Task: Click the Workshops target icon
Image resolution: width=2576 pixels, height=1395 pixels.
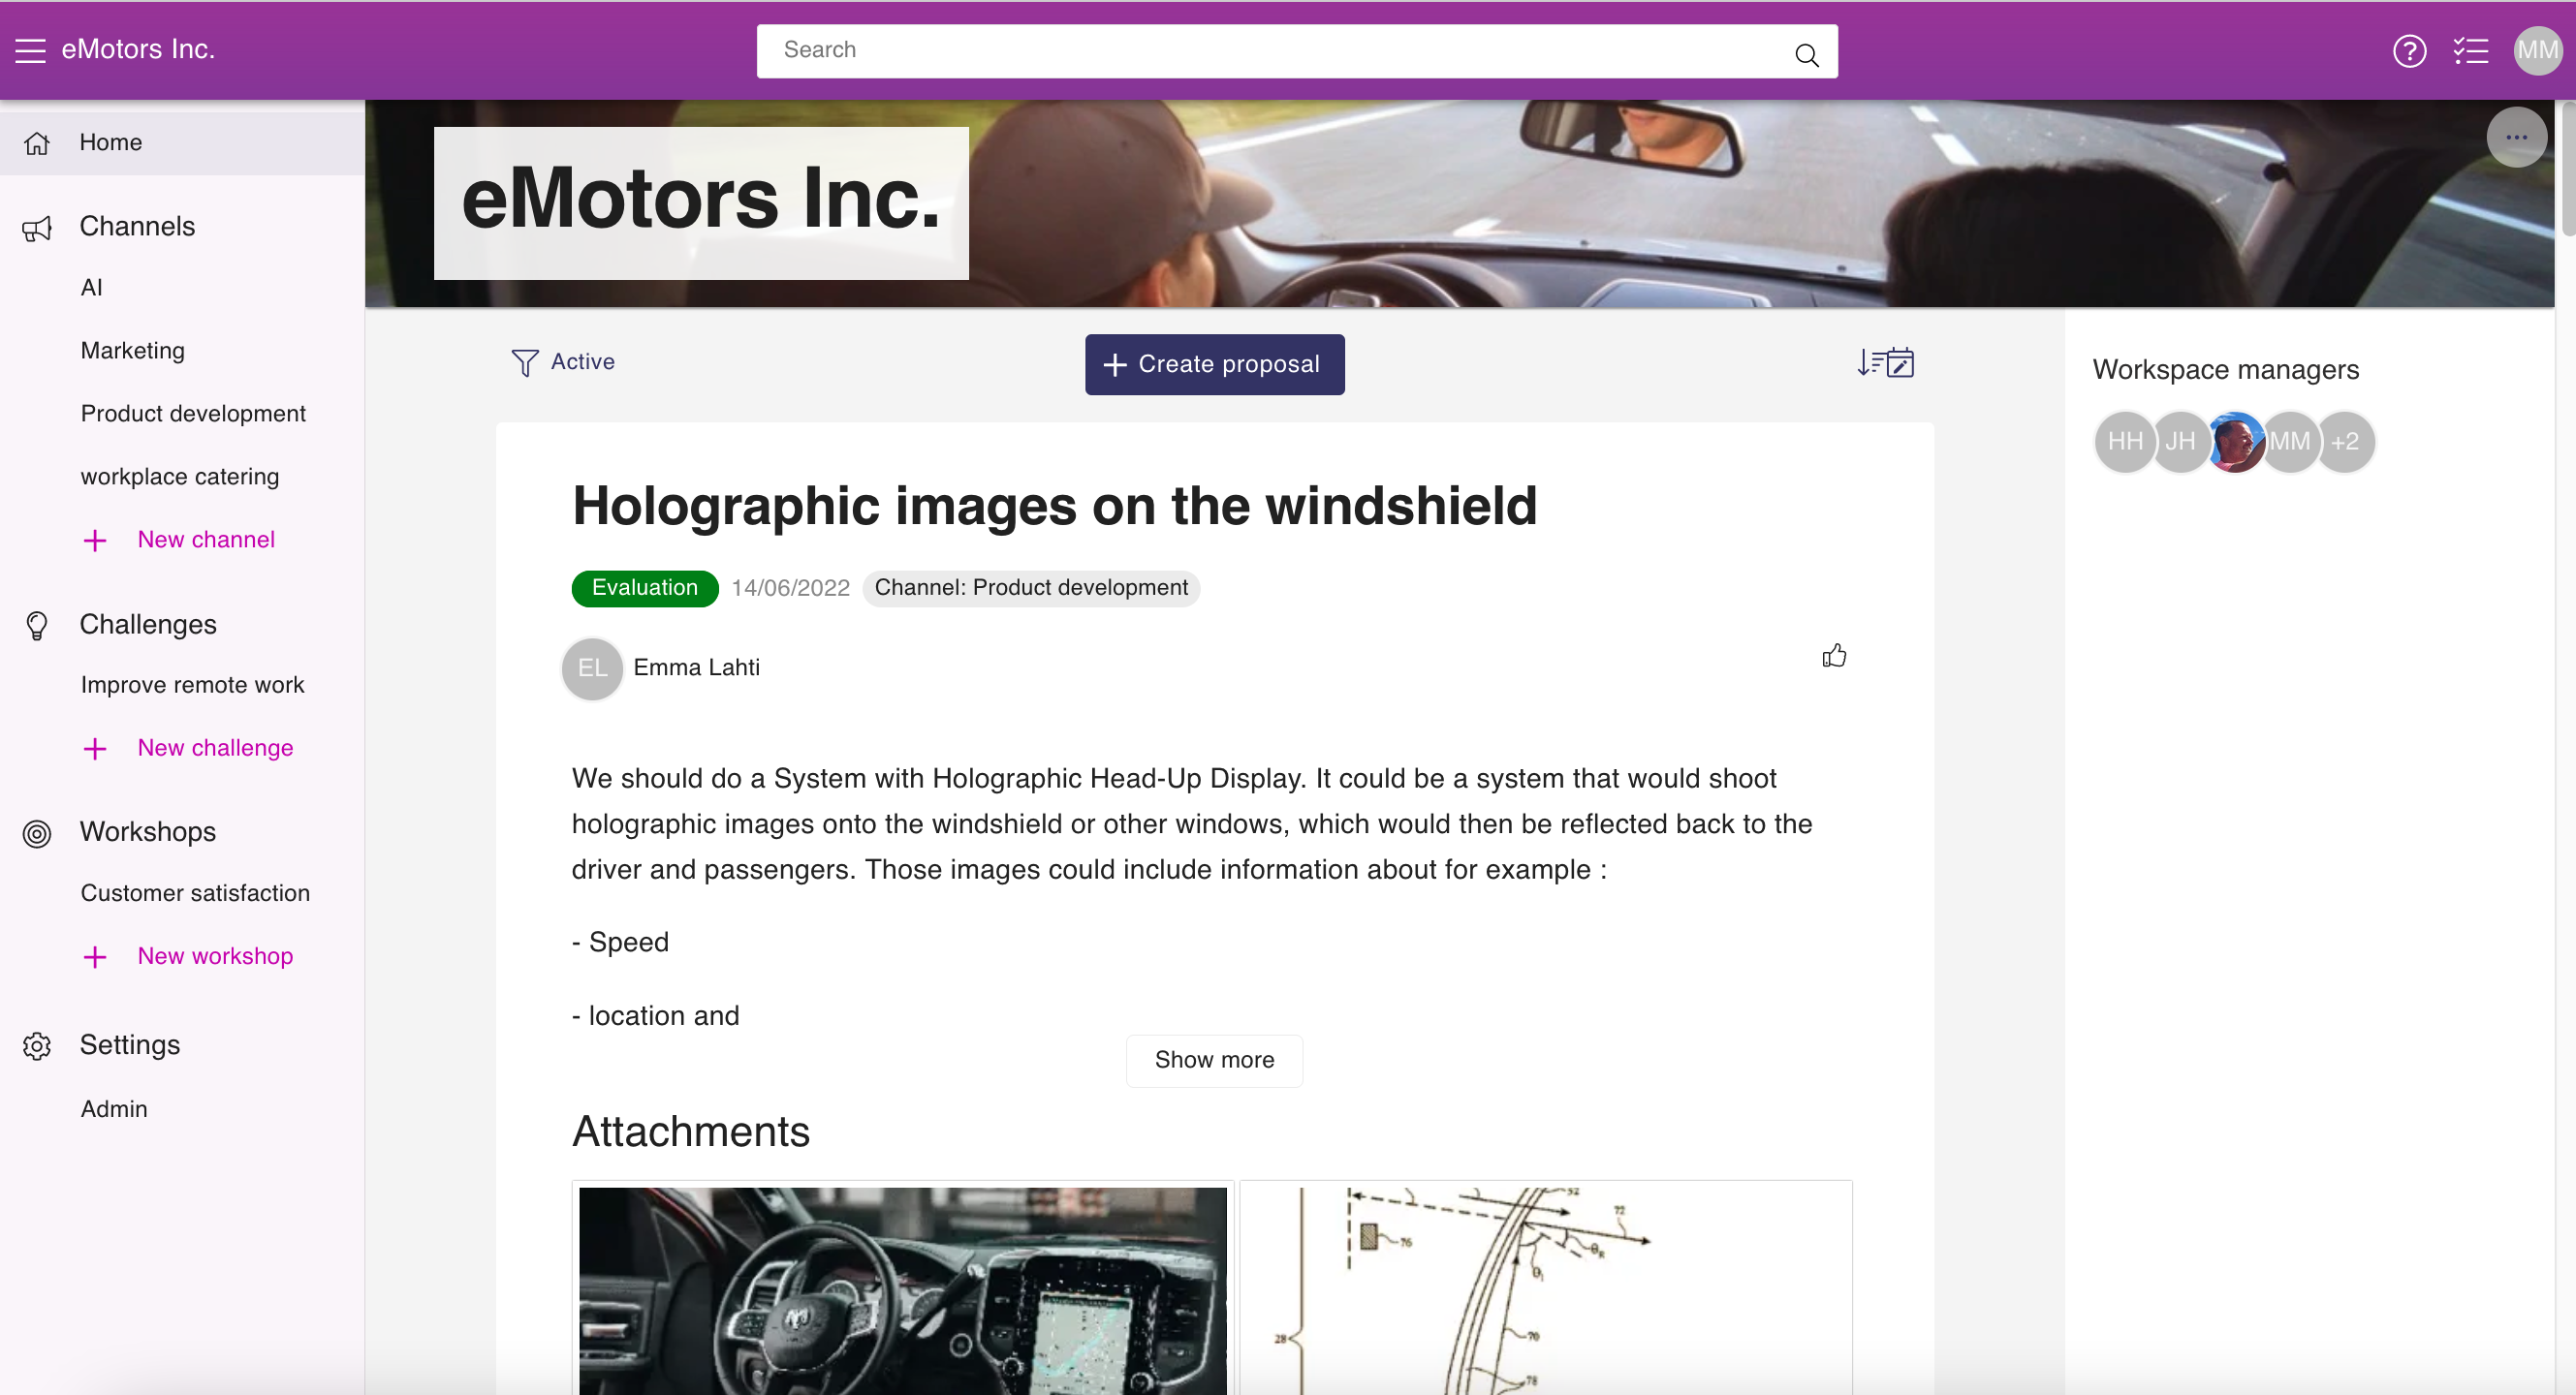Action: click(37, 832)
